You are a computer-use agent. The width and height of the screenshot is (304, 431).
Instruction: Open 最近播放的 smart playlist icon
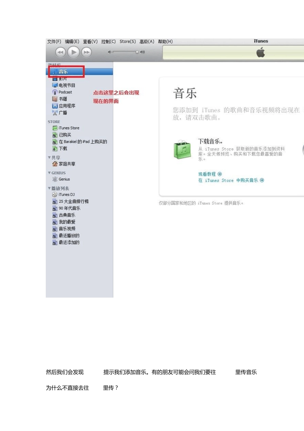(x=55, y=236)
